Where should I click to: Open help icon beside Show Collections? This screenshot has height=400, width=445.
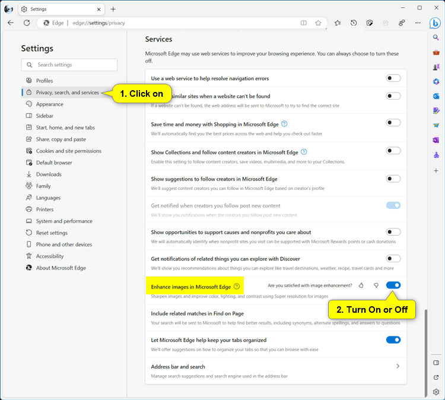pyautogui.click(x=304, y=152)
